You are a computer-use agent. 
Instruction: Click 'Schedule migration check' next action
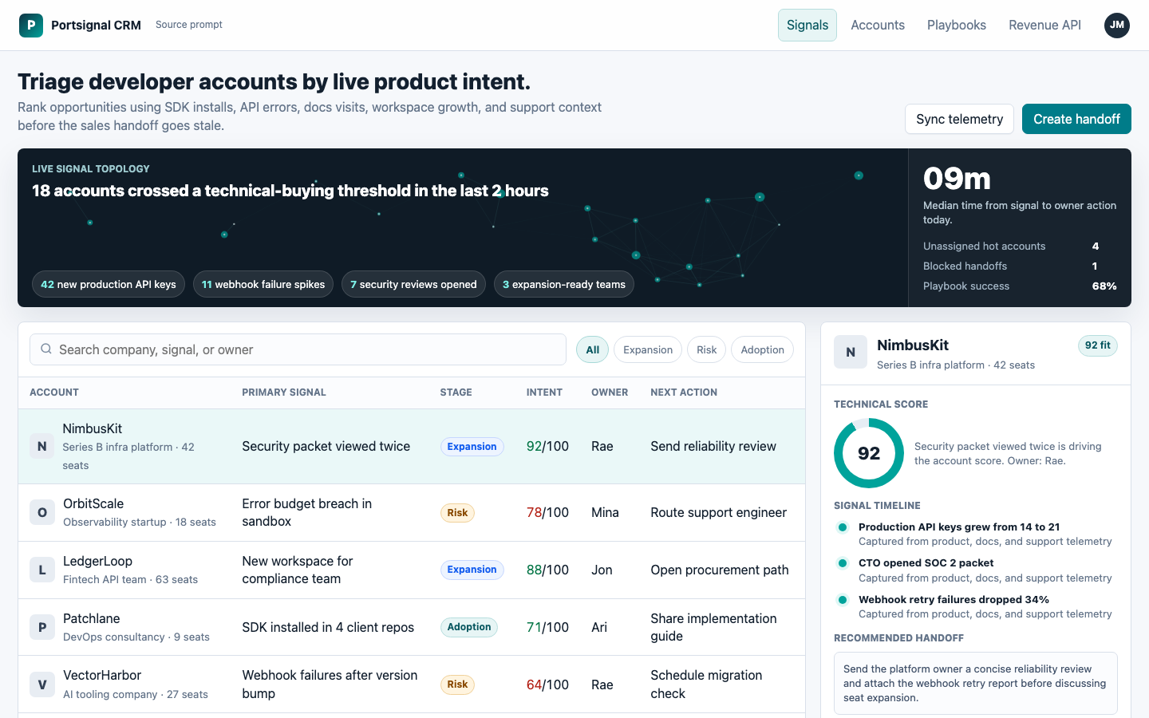706,684
